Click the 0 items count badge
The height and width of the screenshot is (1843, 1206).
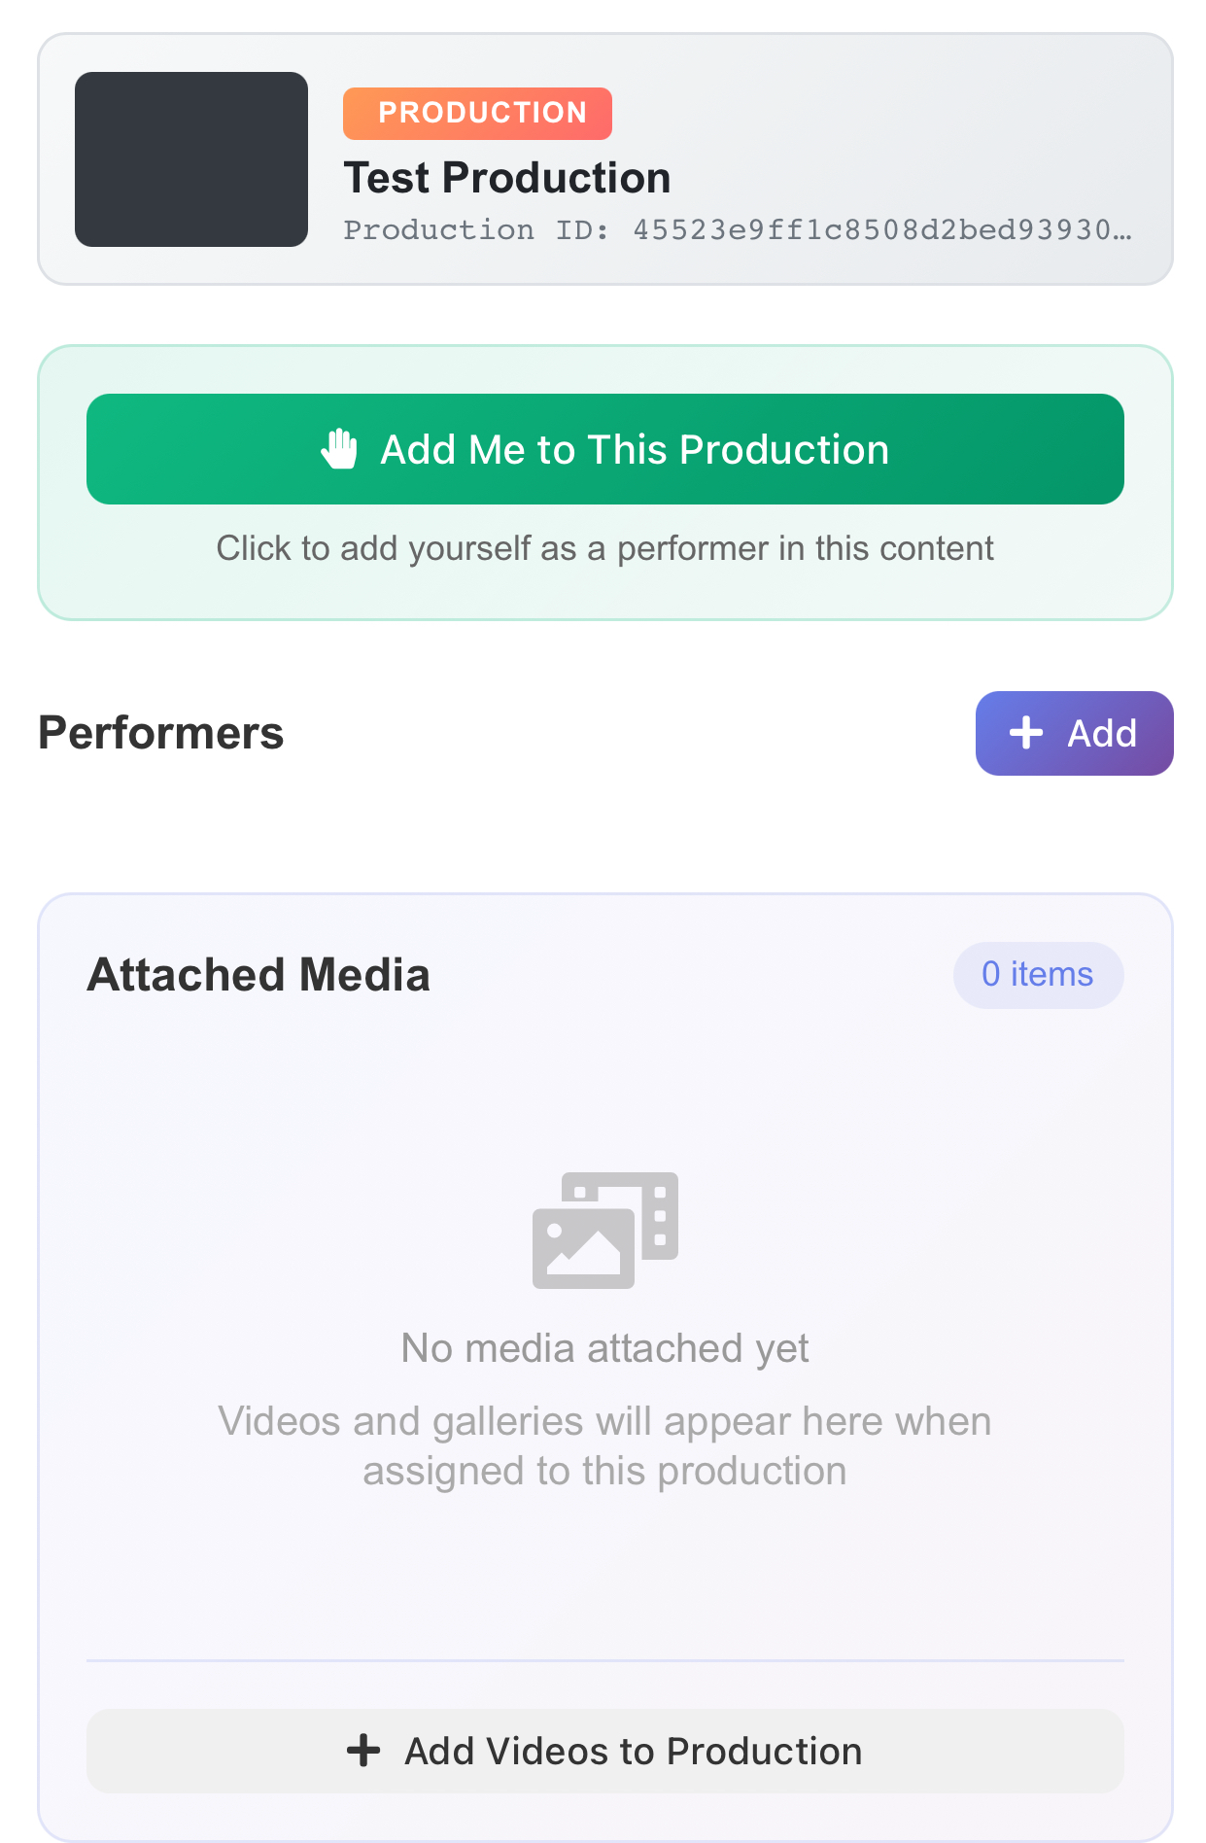point(1038,974)
